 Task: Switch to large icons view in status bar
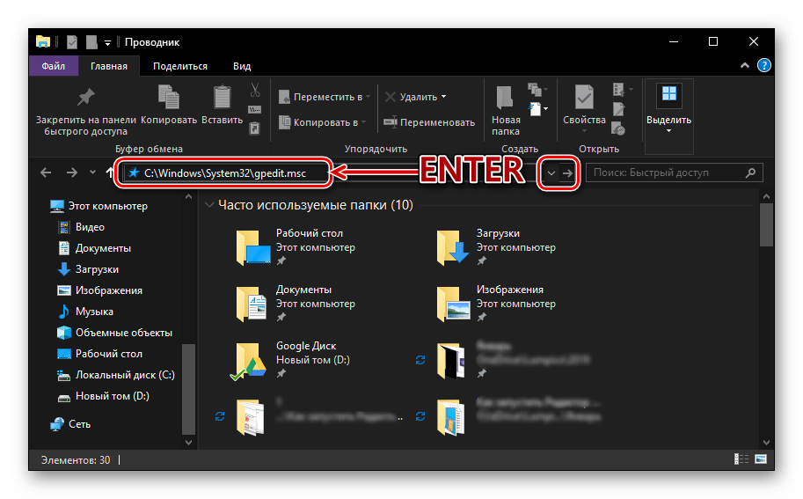point(761,459)
